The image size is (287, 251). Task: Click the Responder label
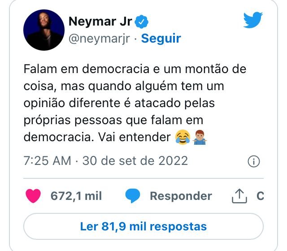[181, 196]
